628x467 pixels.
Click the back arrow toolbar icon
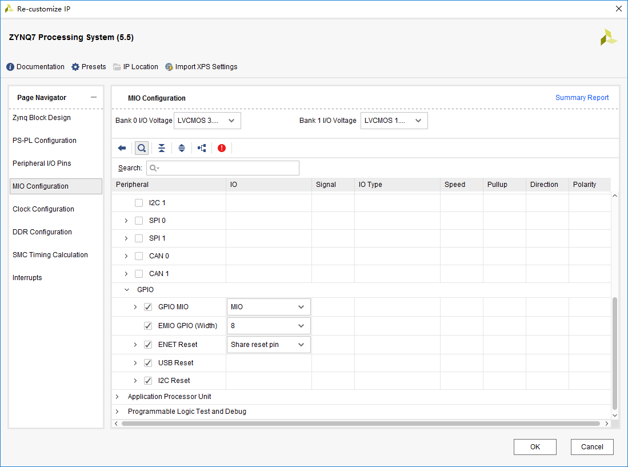click(x=122, y=148)
